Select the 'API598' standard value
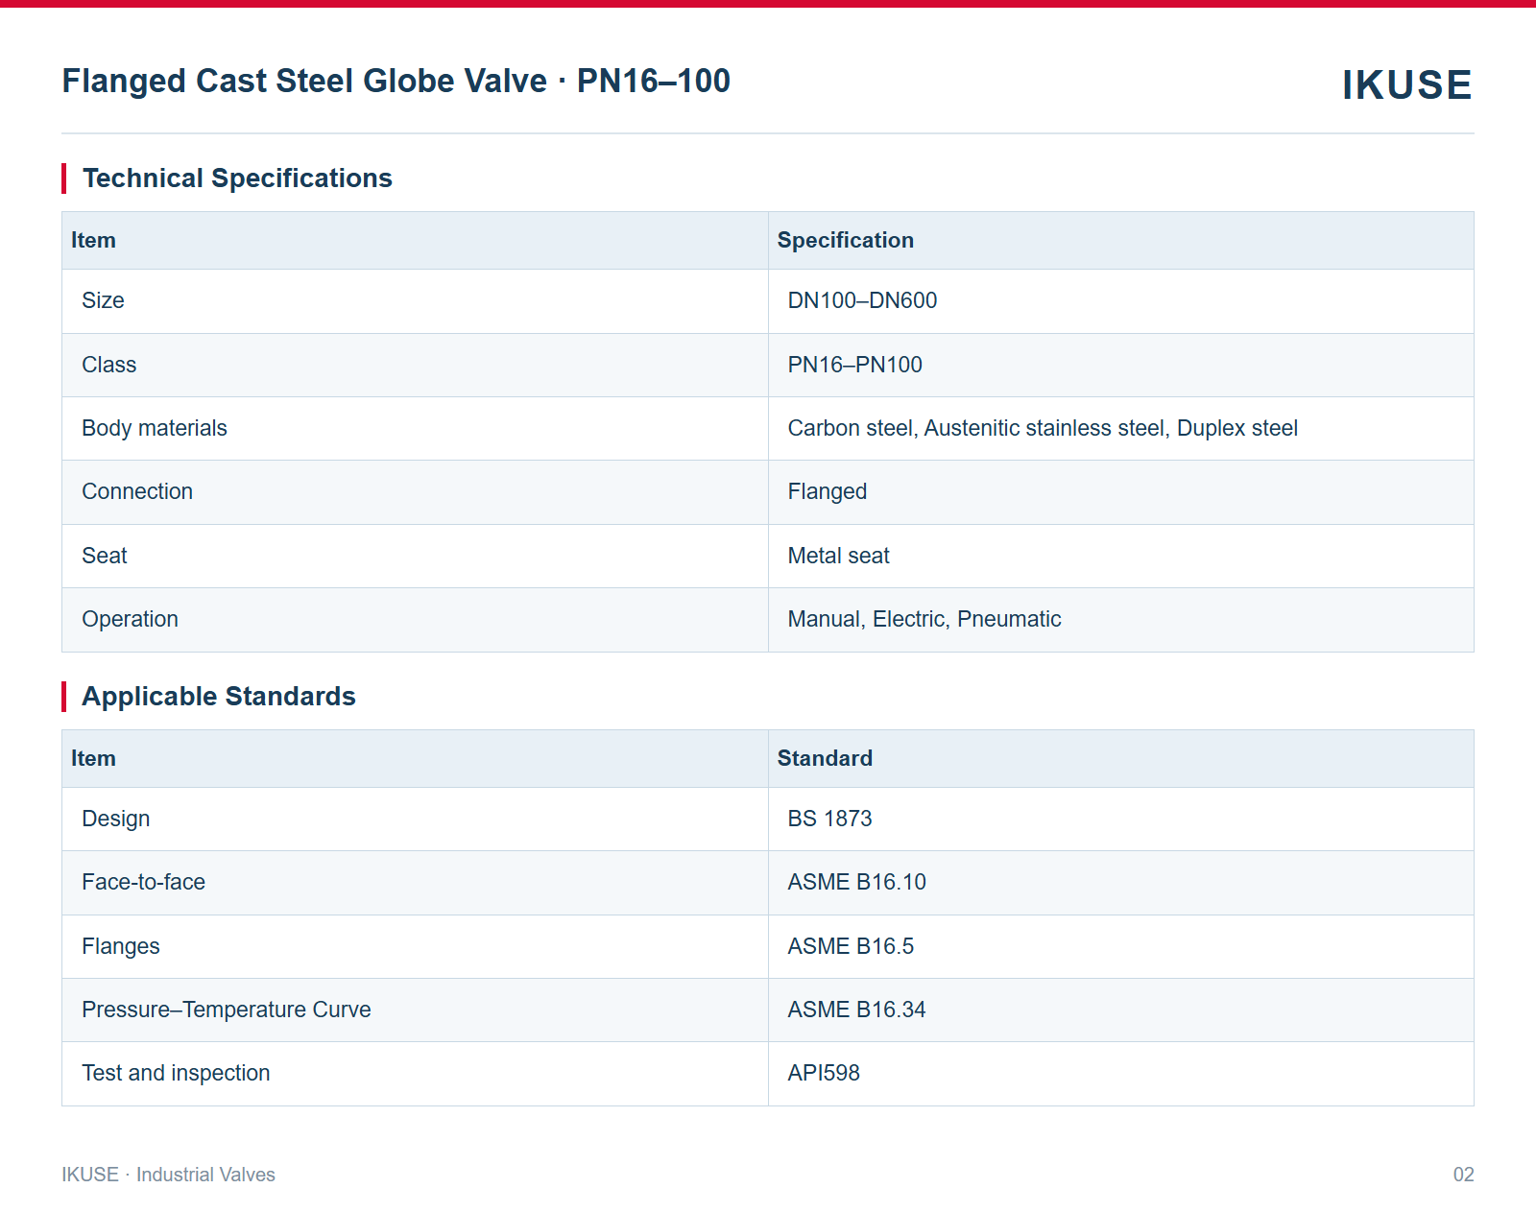 tap(824, 1073)
